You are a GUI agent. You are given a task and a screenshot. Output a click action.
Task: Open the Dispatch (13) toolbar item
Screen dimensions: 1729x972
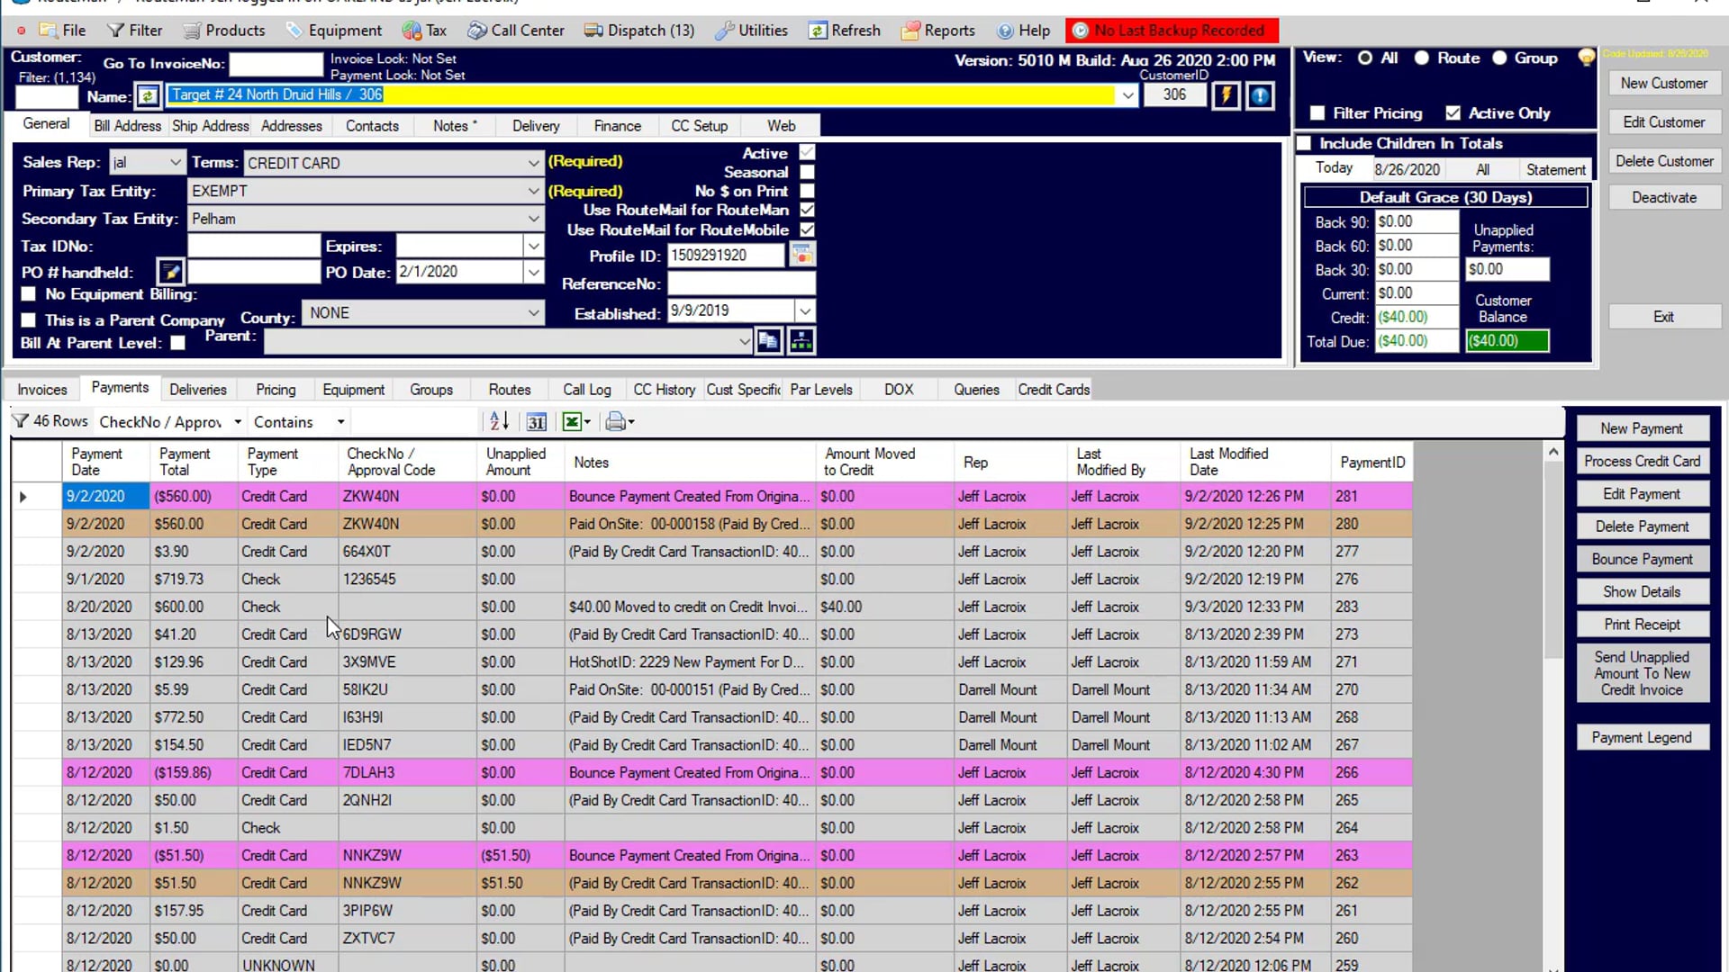[640, 31]
